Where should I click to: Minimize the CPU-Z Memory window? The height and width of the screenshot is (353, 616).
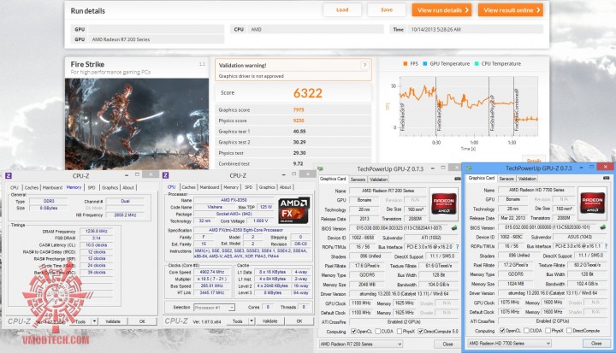click(x=127, y=174)
